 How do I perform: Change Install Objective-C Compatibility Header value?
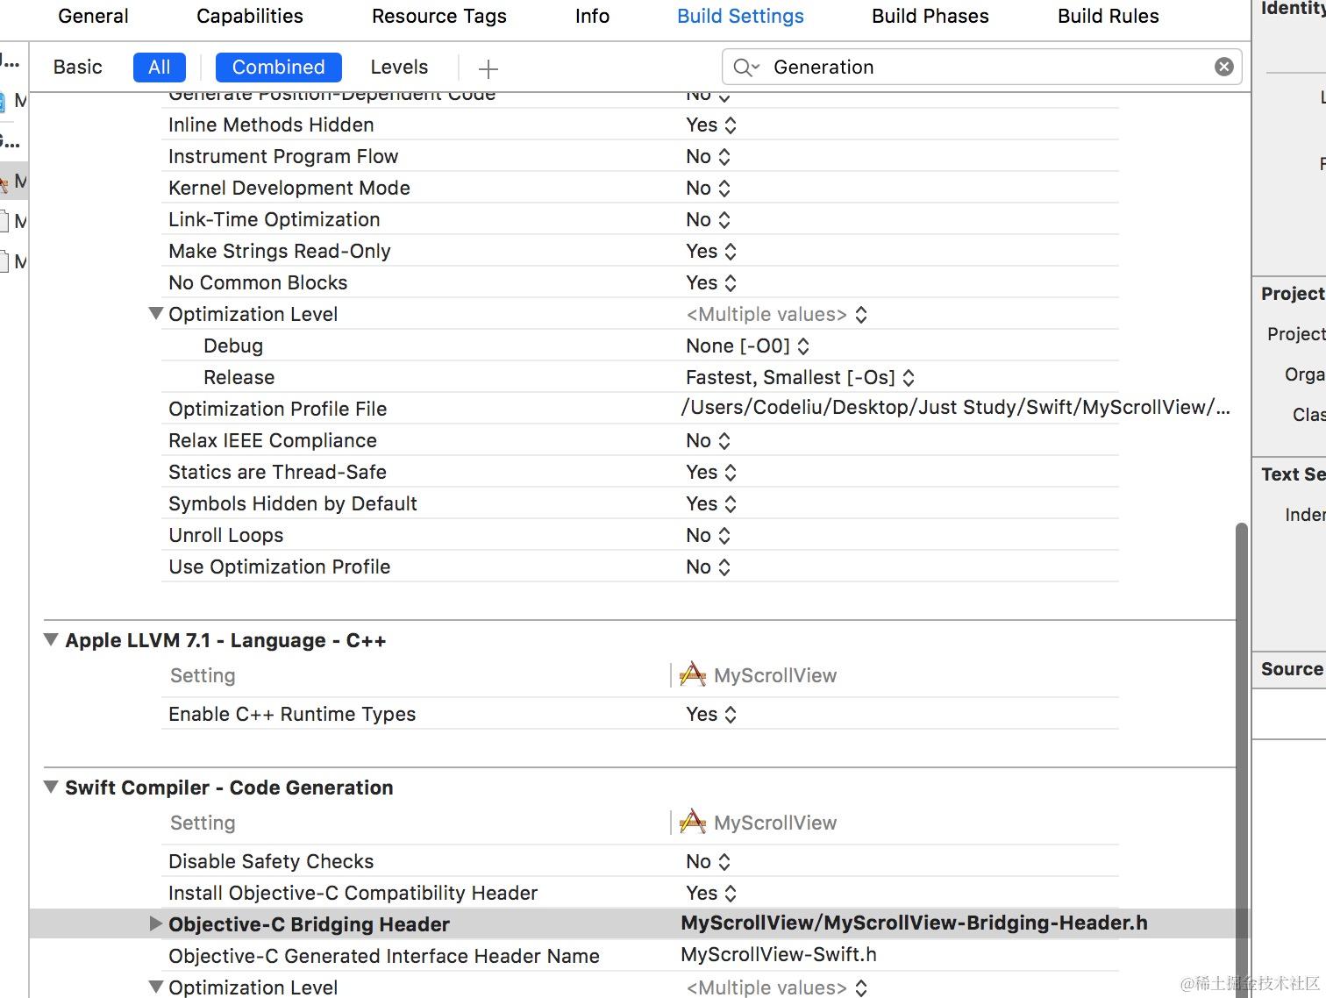point(711,894)
